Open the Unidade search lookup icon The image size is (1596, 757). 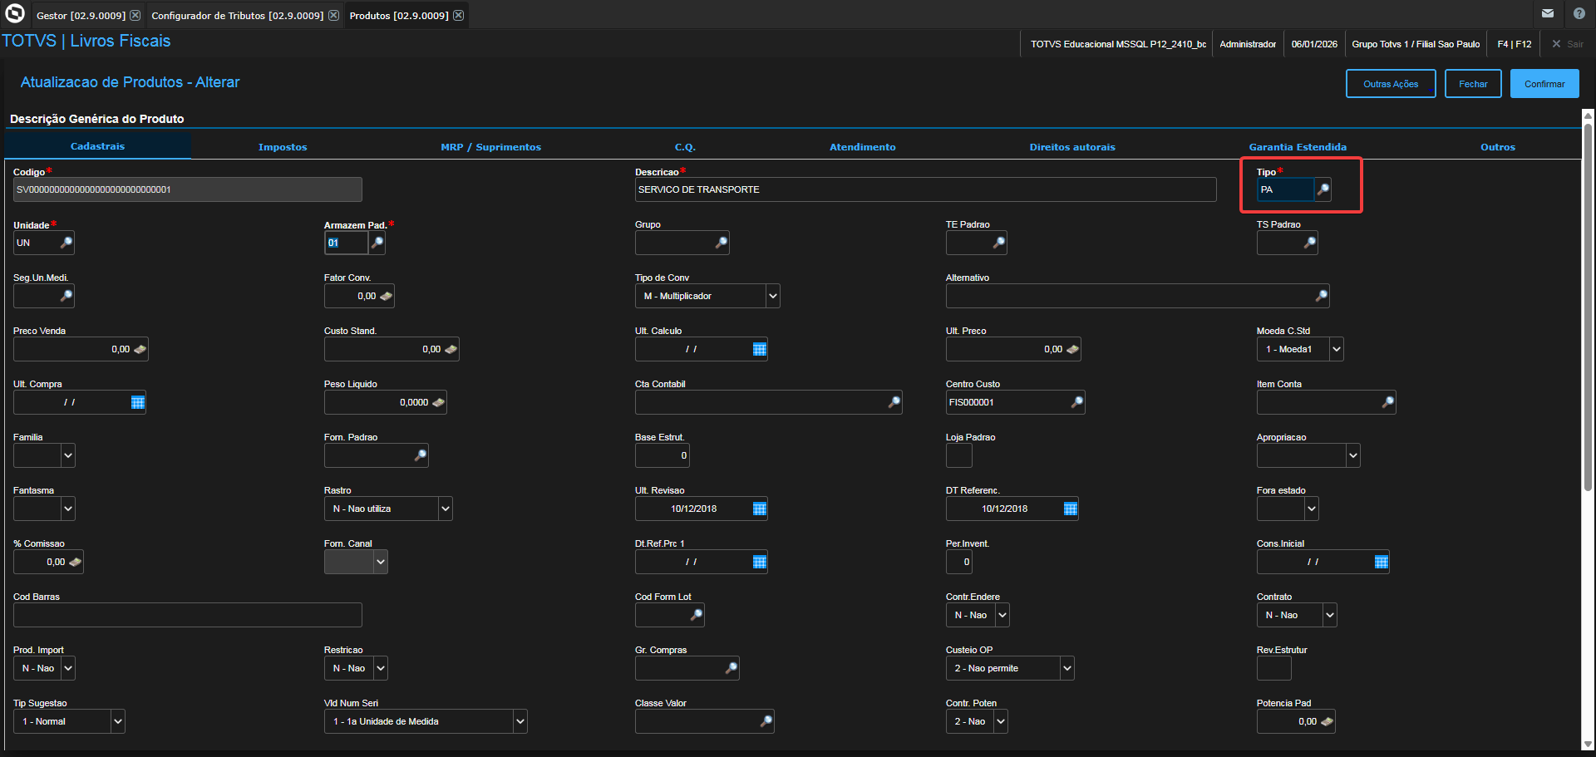(x=66, y=243)
